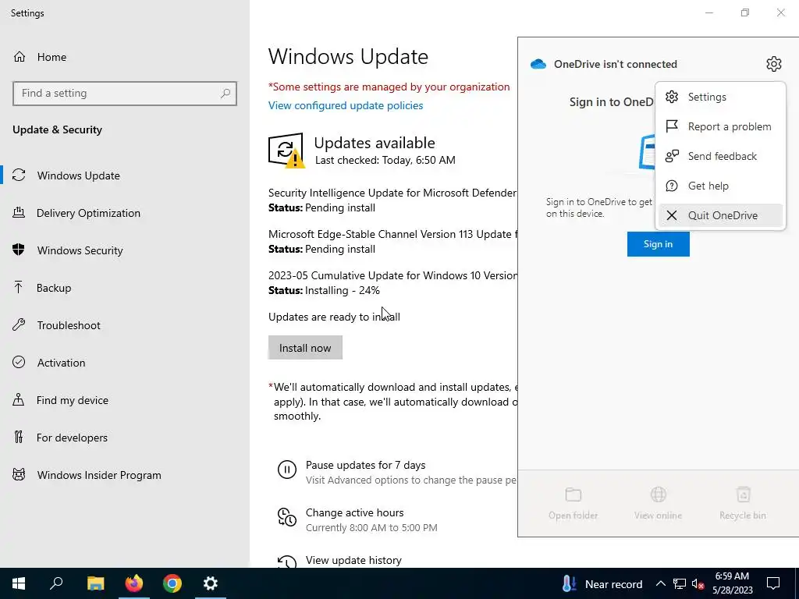The width and height of the screenshot is (799, 599).
Task: Launch File Explorer from the taskbar
Action: tap(95, 583)
